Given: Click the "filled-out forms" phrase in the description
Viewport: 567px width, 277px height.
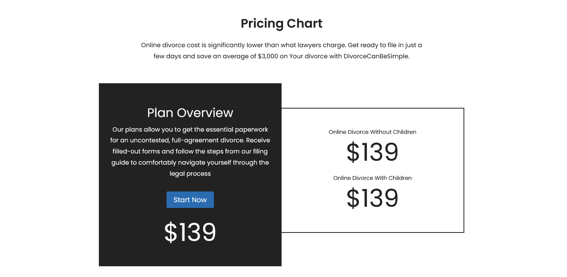Looking at the screenshot, I should point(136,152).
